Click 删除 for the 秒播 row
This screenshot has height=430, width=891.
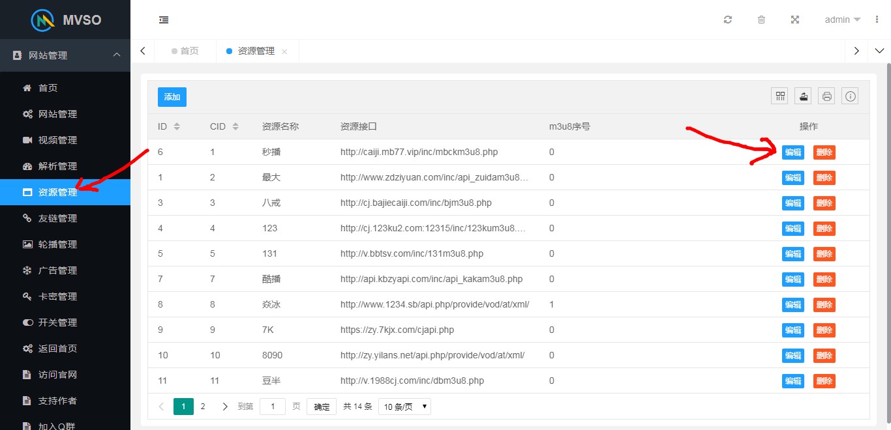pos(824,152)
